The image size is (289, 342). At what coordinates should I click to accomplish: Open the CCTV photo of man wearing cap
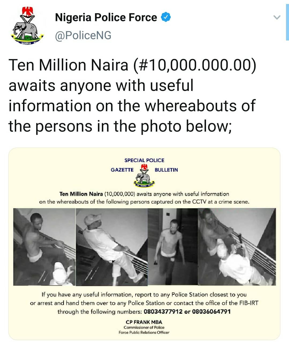click(112, 247)
